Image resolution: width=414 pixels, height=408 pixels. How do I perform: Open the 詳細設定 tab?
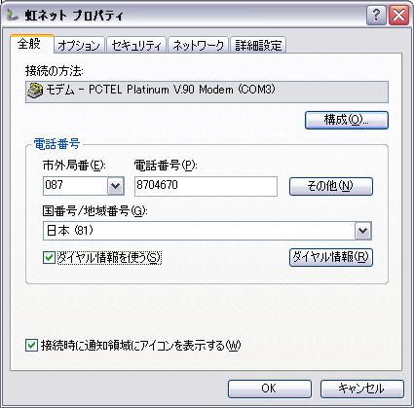258,46
